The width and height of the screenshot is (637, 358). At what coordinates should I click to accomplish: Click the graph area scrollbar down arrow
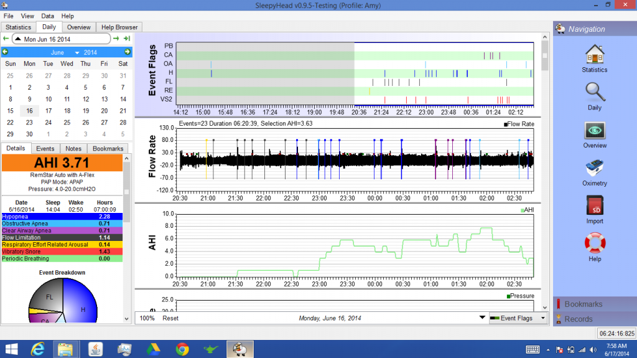click(x=545, y=308)
